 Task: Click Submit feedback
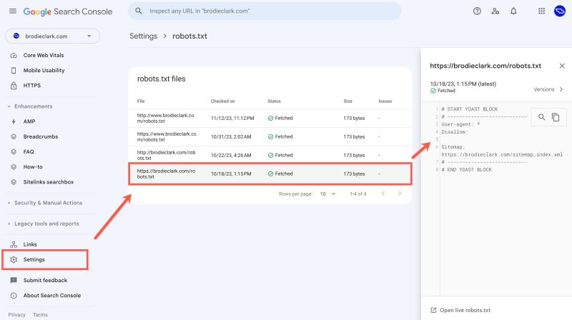45,280
